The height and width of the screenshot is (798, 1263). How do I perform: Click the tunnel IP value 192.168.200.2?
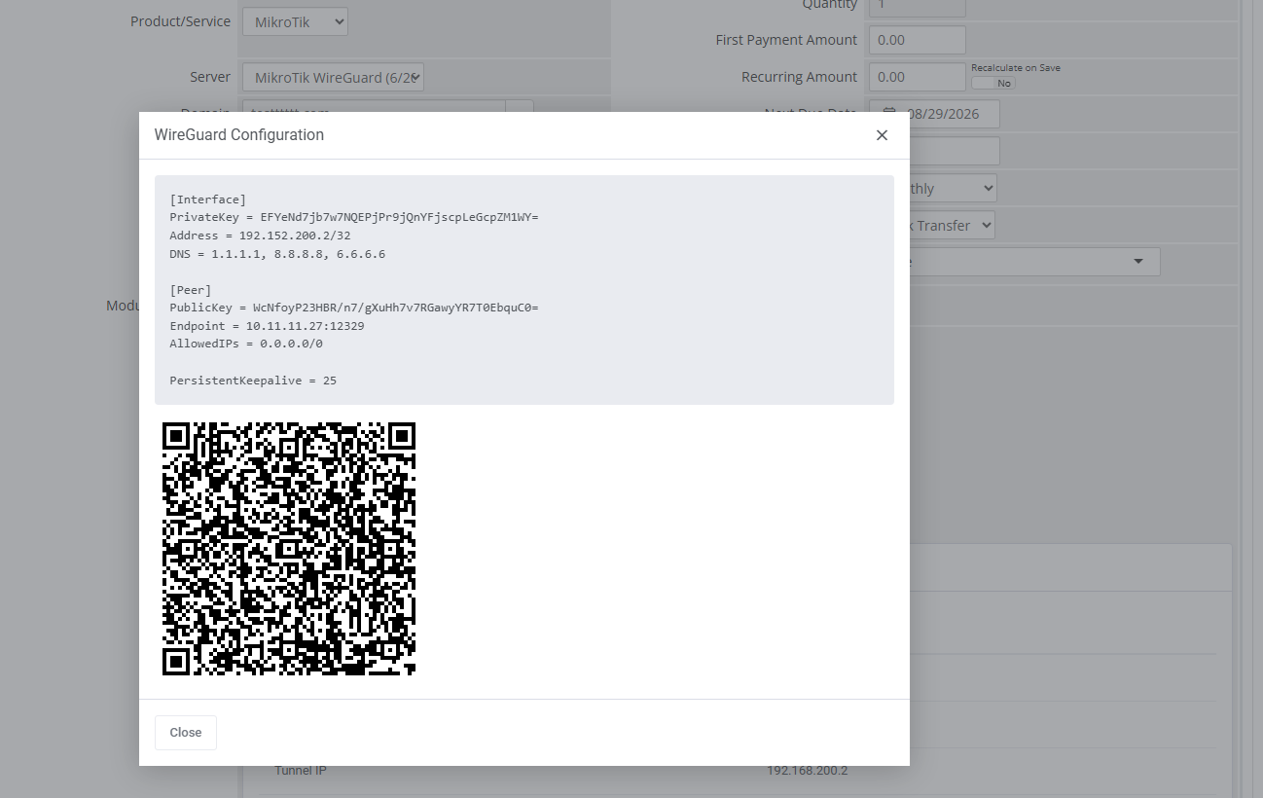[808, 771]
